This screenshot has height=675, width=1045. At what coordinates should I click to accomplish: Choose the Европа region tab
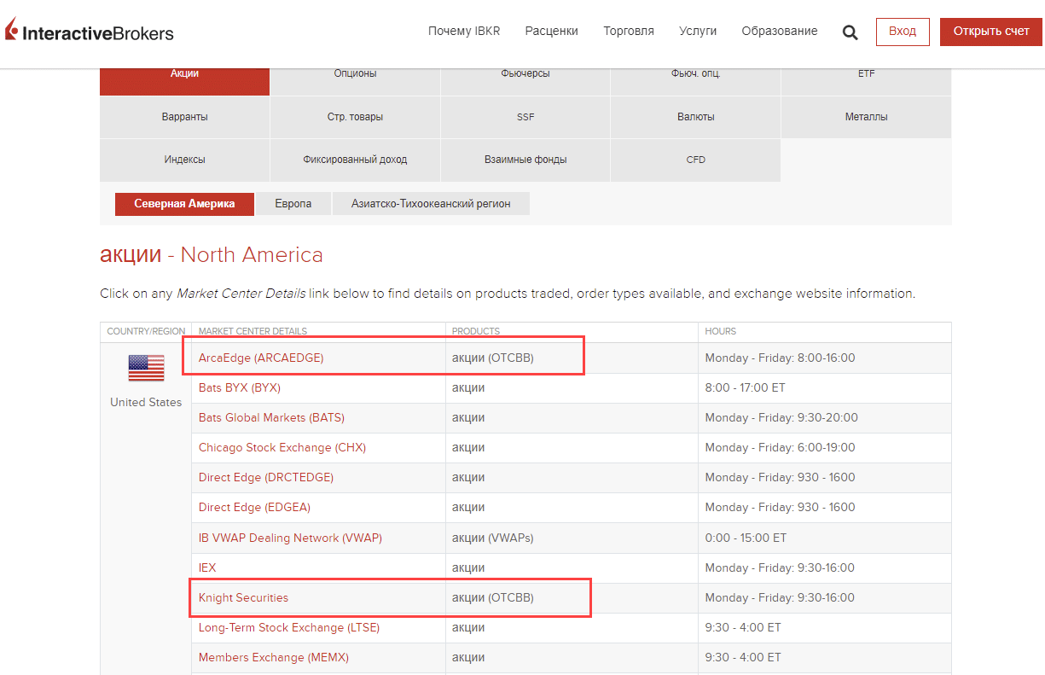[293, 204]
